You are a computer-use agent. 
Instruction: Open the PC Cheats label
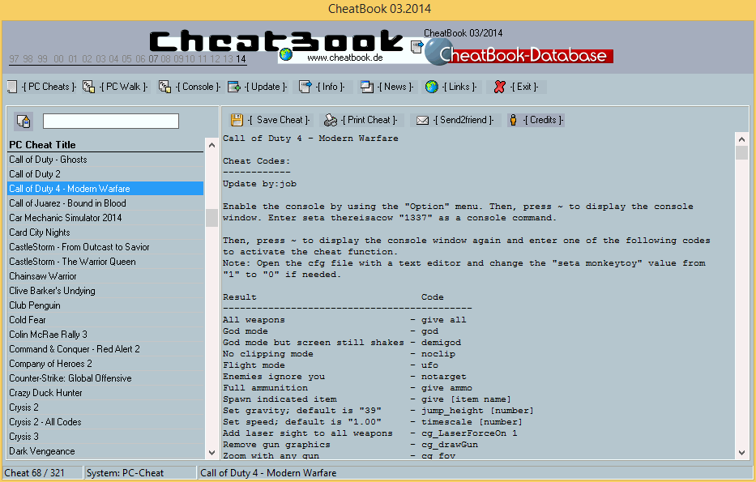(49, 87)
